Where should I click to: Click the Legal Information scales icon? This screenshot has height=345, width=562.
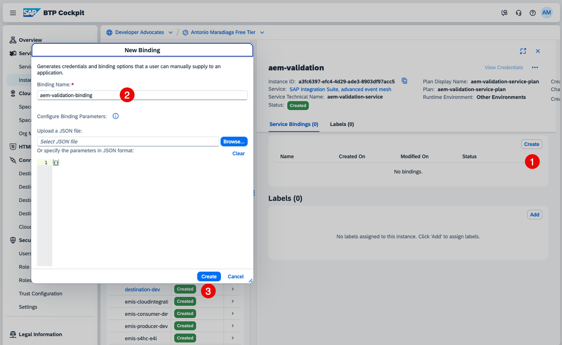pyautogui.click(x=13, y=334)
